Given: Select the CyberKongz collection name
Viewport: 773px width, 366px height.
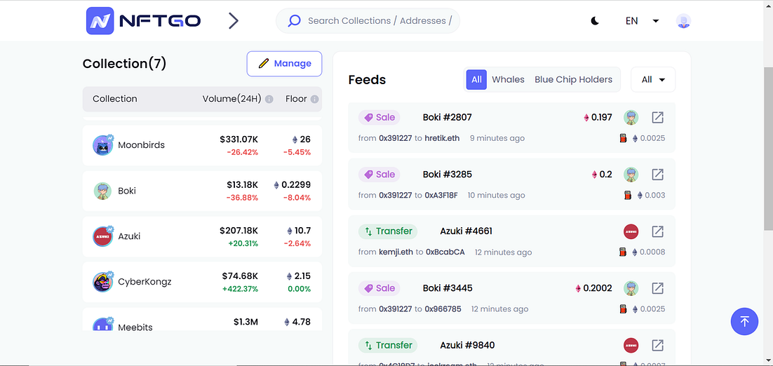Looking at the screenshot, I should click(145, 283).
